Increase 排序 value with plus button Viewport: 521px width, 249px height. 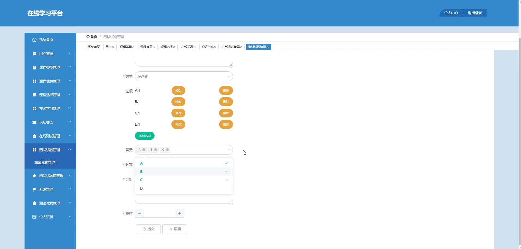point(179,213)
